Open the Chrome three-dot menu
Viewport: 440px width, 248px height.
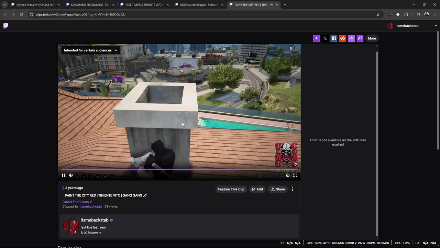(x=435, y=14)
